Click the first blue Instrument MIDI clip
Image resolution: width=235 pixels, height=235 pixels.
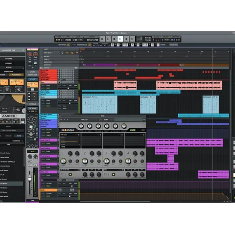[100, 104]
